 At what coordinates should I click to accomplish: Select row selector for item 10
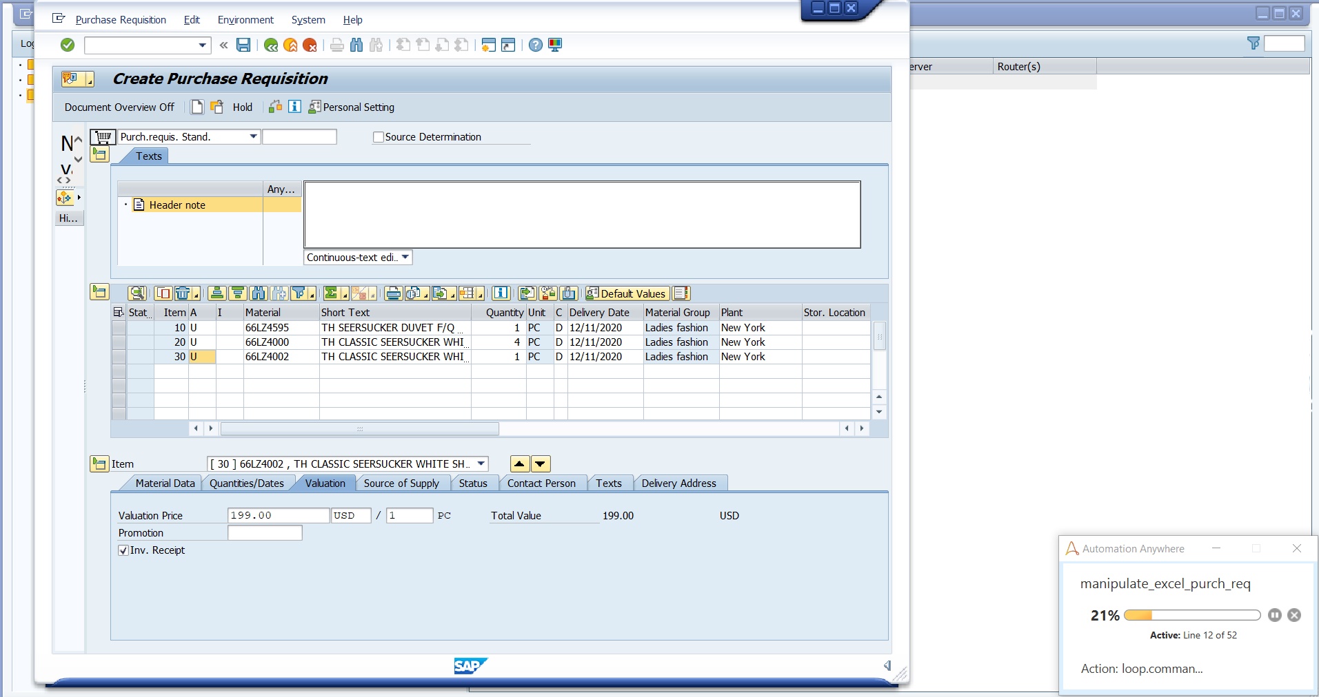[x=119, y=328]
